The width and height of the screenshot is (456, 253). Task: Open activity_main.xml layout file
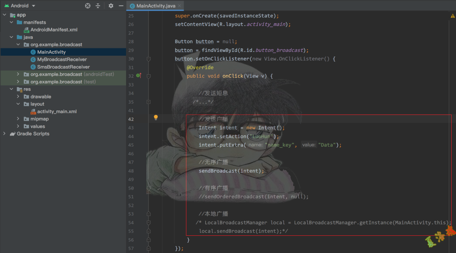57,111
